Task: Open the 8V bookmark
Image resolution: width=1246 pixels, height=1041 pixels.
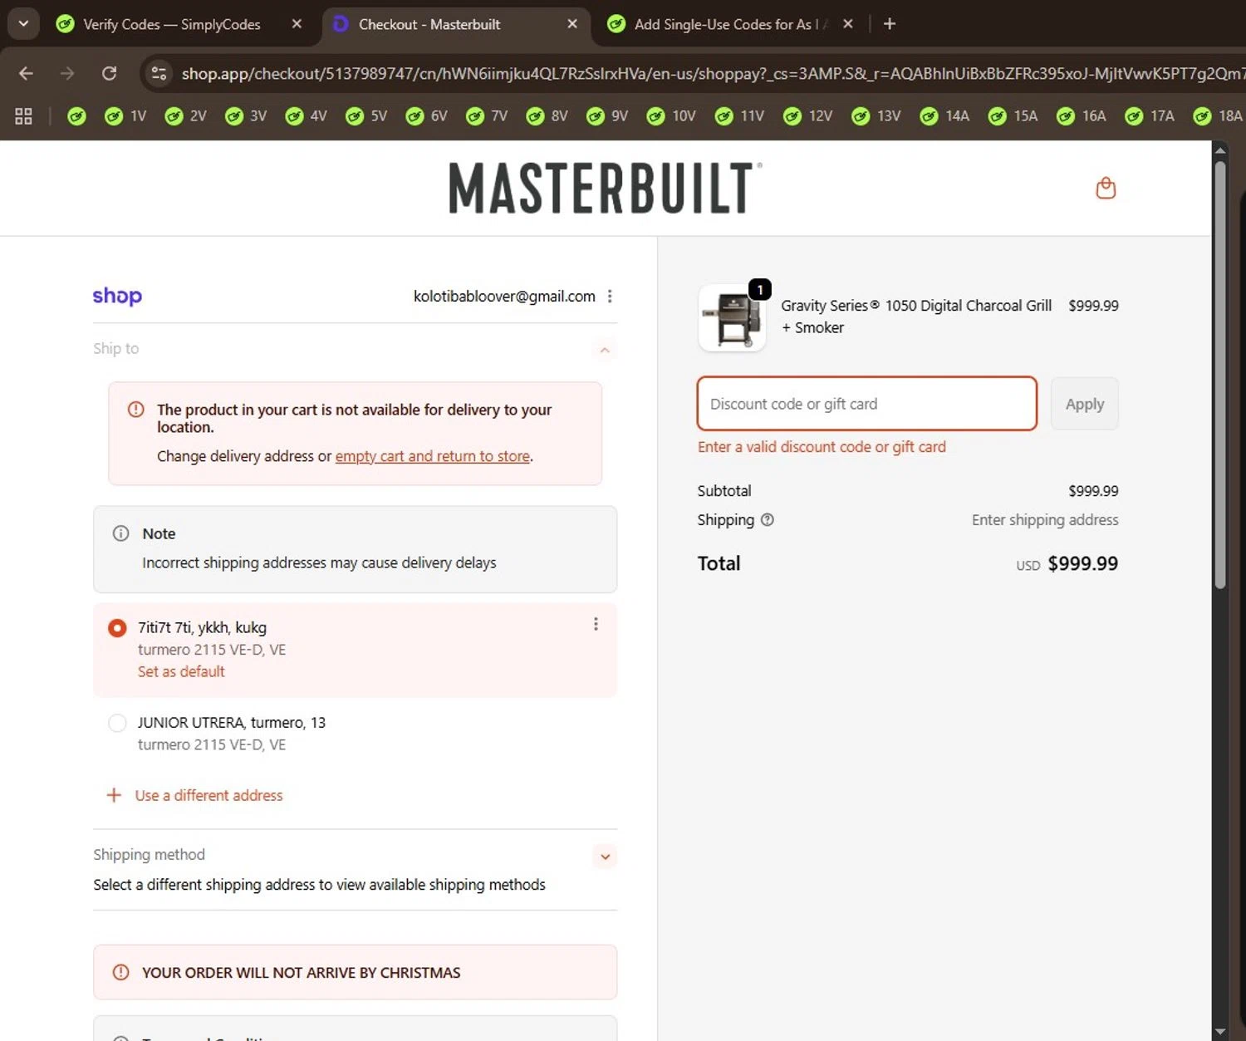Action: coord(547,116)
